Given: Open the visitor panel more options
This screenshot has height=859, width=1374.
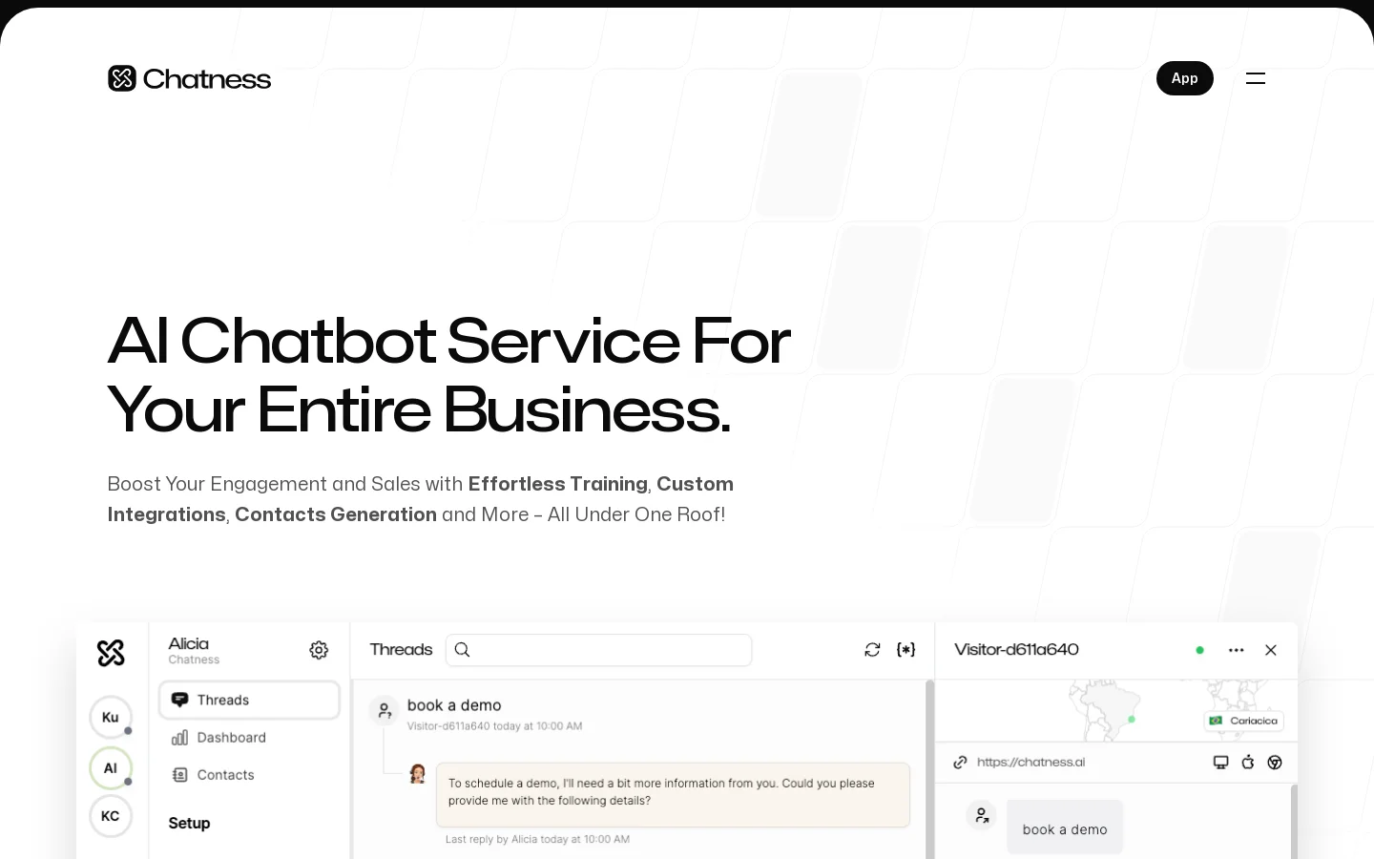Looking at the screenshot, I should [1236, 650].
